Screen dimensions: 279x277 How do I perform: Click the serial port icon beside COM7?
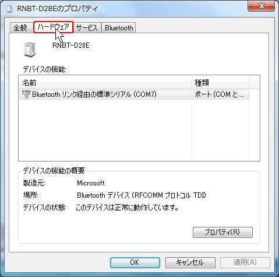(x=26, y=94)
